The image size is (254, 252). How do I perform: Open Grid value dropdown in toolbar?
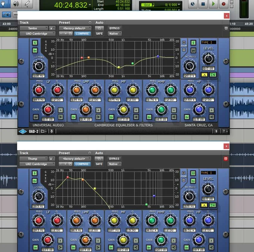click(179, 5)
